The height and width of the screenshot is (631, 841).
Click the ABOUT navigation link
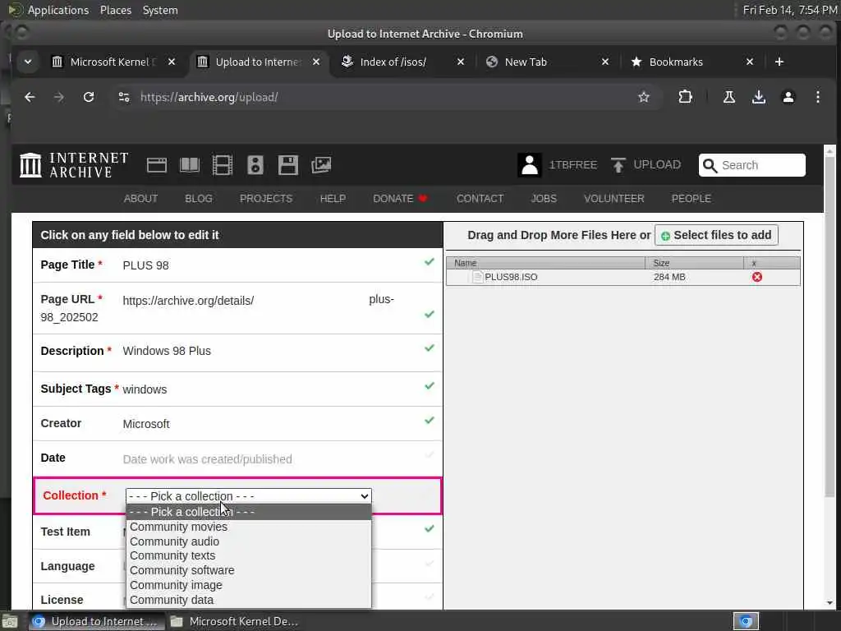[x=140, y=199]
